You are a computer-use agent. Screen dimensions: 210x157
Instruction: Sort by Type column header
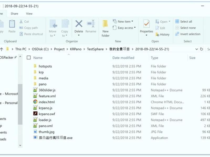coord(154,58)
